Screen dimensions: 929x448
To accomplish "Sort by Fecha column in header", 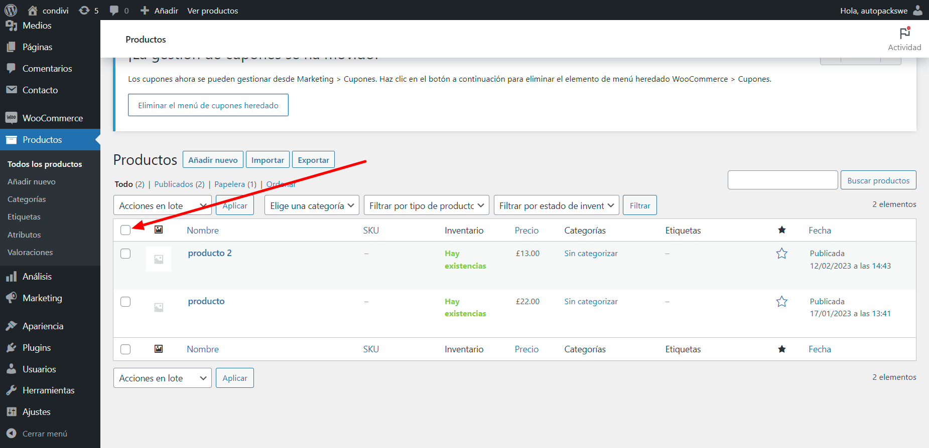I will 820,231.
